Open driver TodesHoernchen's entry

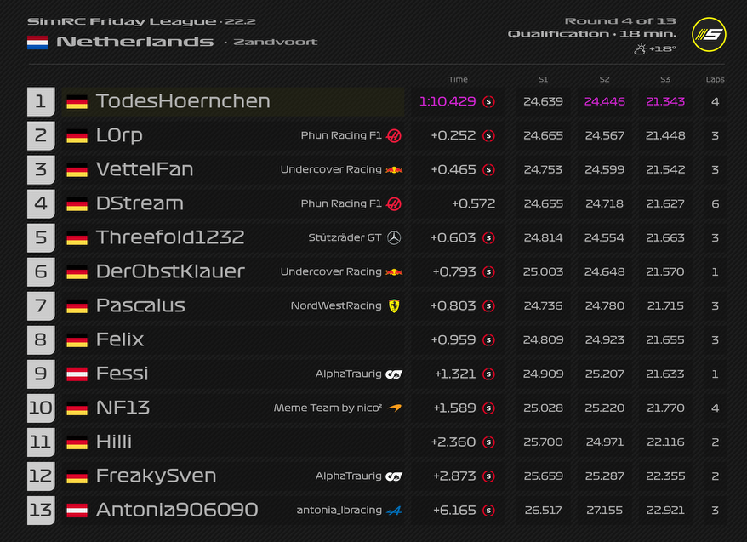click(183, 101)
